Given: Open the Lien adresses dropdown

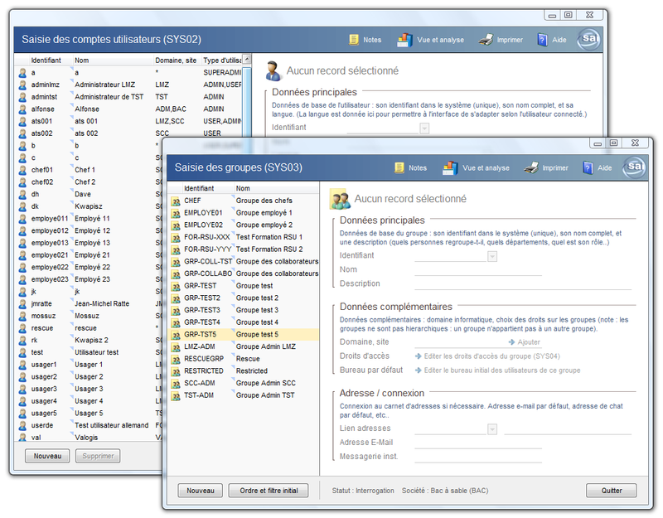Looking at the screenshot, I should [492, 428].
